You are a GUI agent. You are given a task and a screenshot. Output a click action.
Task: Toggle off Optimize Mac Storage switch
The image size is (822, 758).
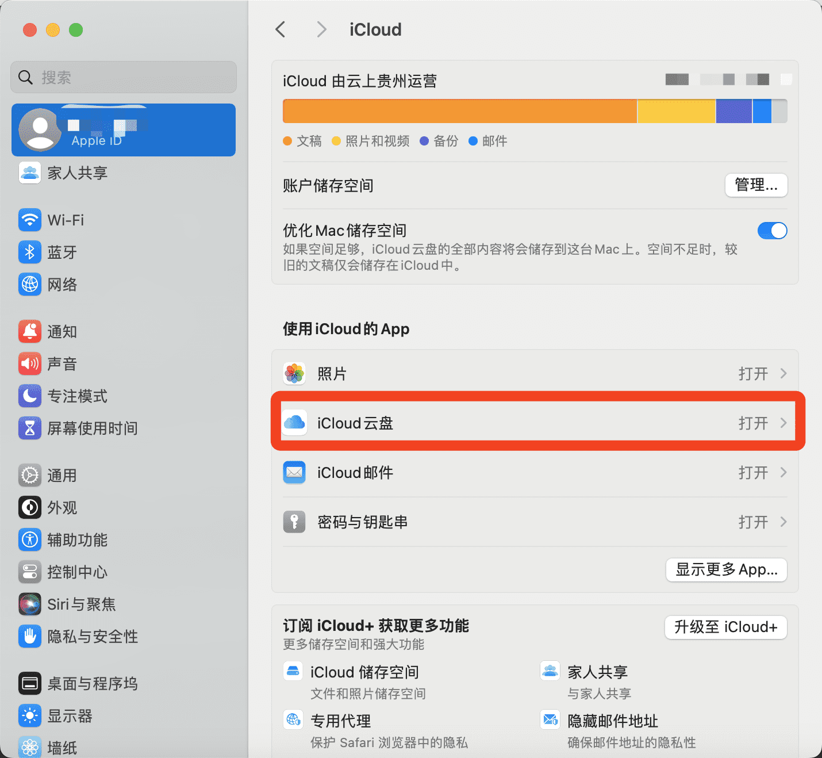point(772,231)
